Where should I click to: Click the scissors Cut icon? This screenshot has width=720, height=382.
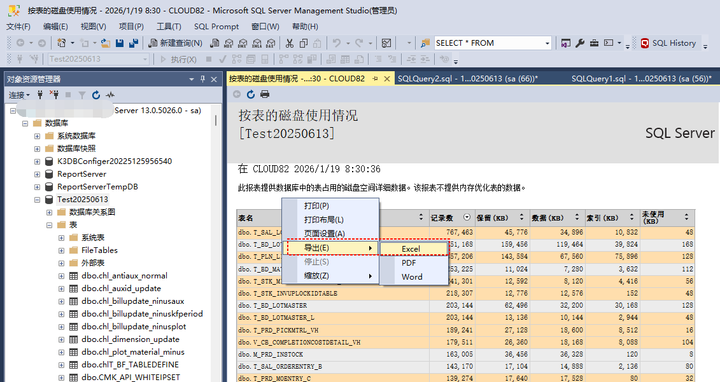[x=289, y=43]
